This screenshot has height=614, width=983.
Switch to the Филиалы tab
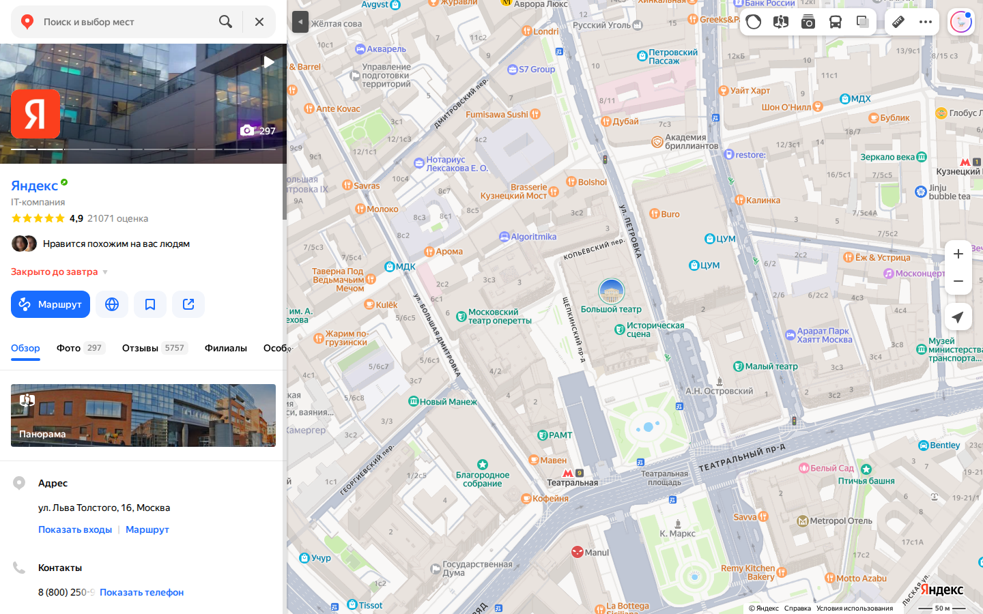pos(226,348)
